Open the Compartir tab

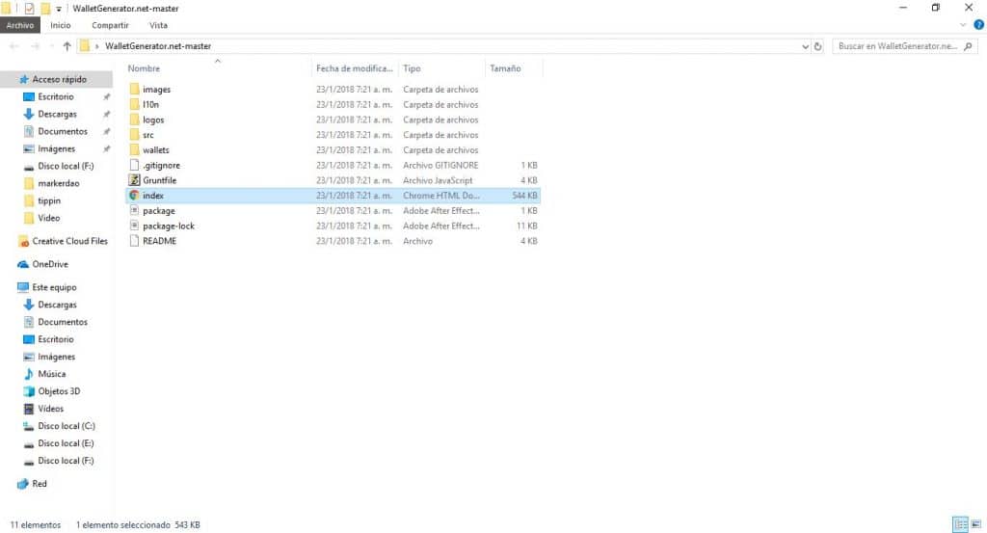point(110,25)
